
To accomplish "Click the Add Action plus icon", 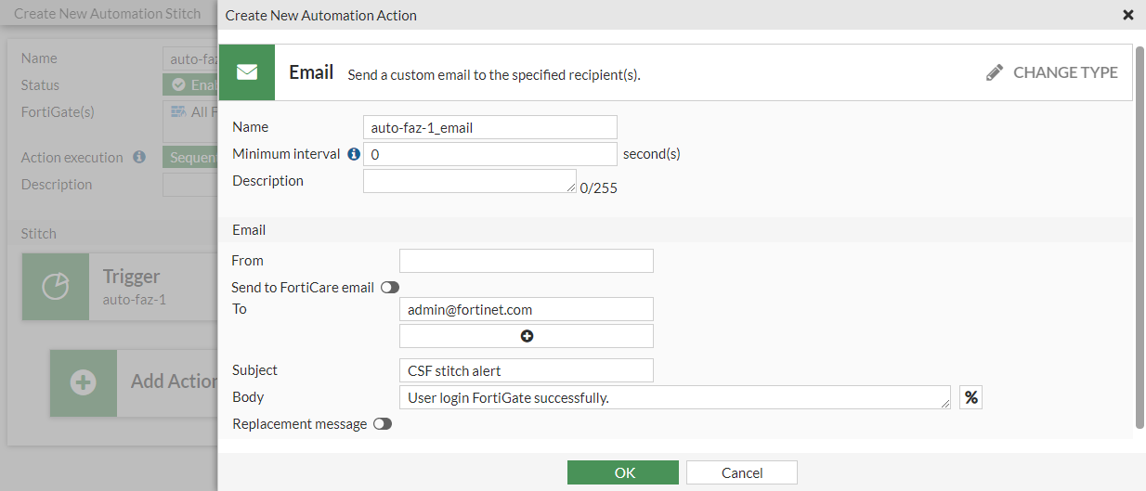I will point(84,382).
